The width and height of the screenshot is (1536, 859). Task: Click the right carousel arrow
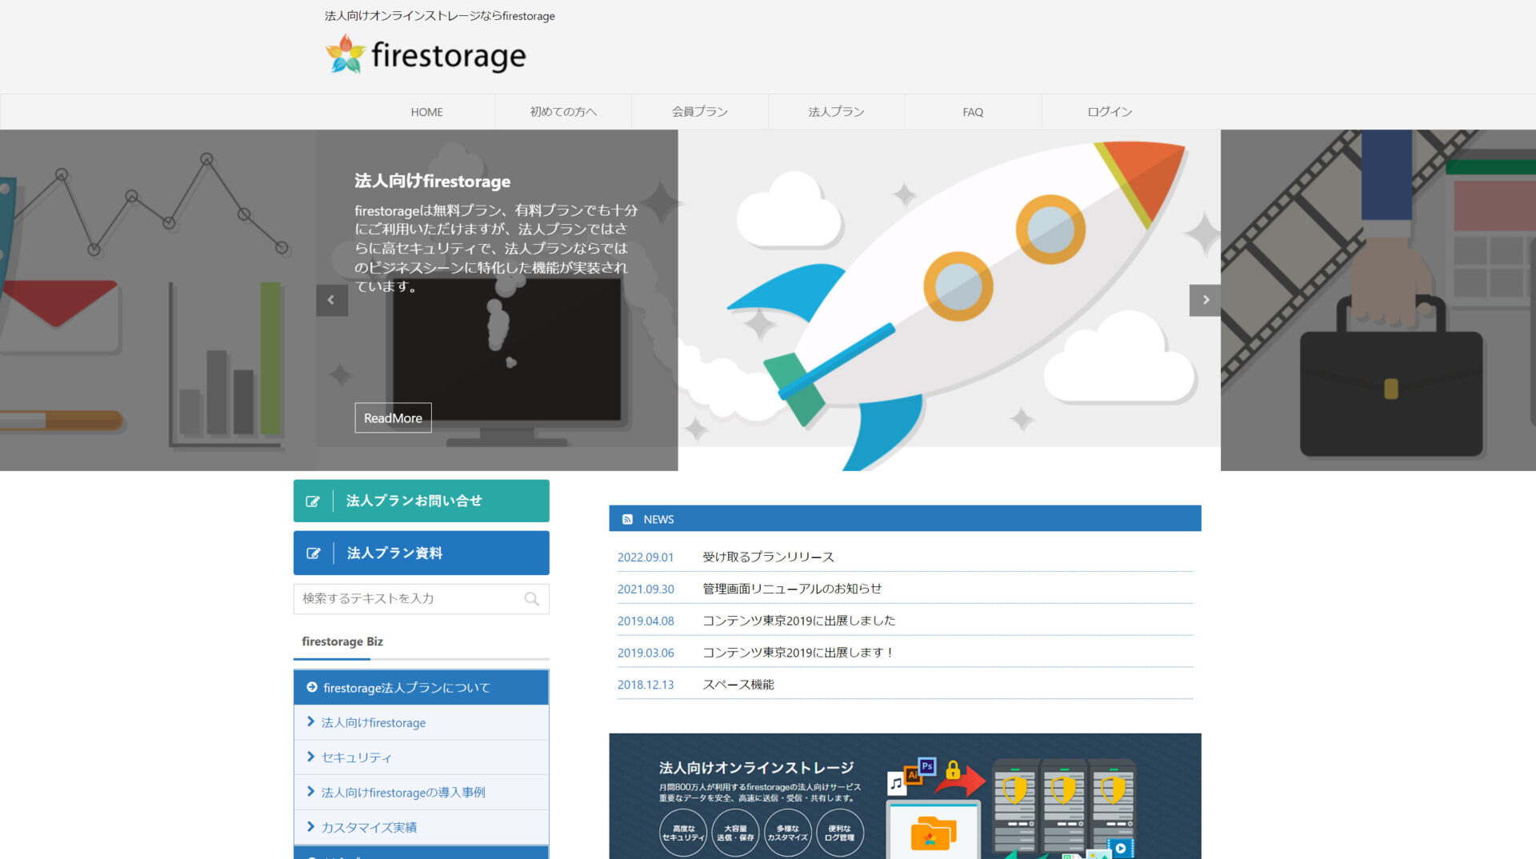[x=1205, y=300]
